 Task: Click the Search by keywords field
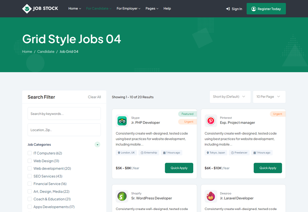coord(64,113)
